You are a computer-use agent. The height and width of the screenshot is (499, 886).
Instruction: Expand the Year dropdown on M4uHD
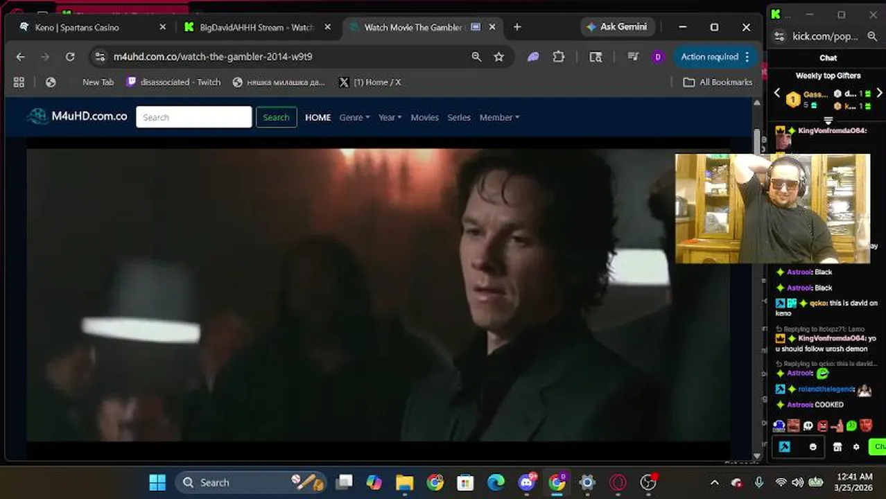coord(390,117)
